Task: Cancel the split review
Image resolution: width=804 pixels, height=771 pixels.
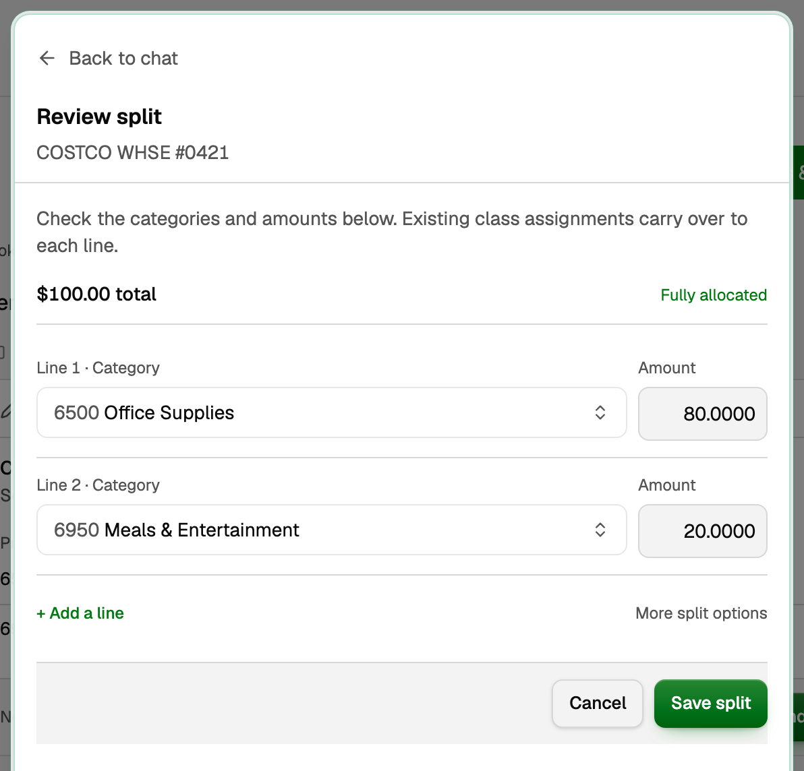Action: [598, 704]
